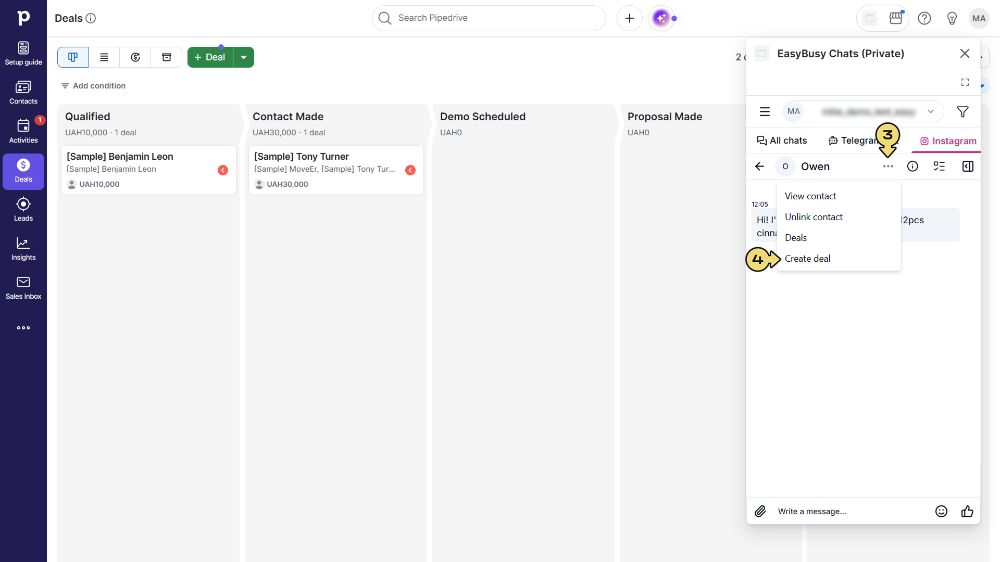
Task: Collapse chat side panel icon
Action: [968, 167]
